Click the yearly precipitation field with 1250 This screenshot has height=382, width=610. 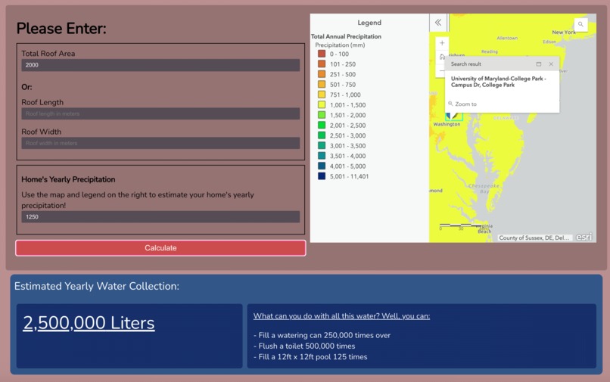(x=160, y=216)
